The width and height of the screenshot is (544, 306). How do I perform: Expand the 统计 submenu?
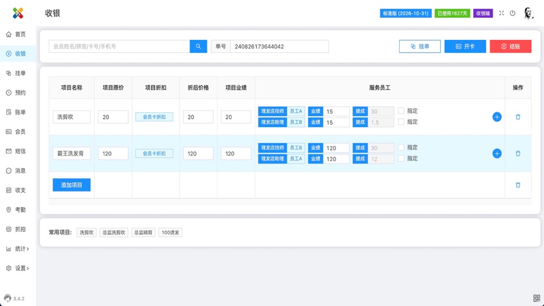(x=18, y=249)
